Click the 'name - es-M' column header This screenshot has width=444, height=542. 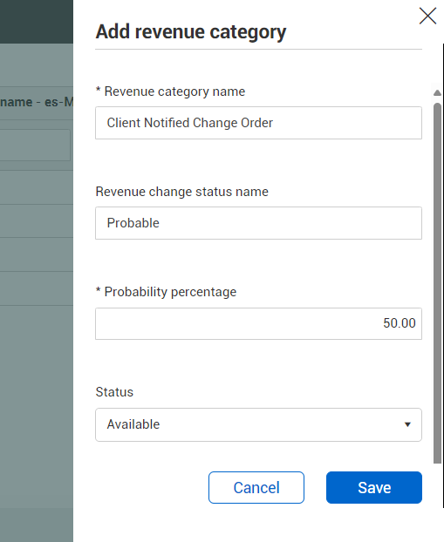click(37, 102)
